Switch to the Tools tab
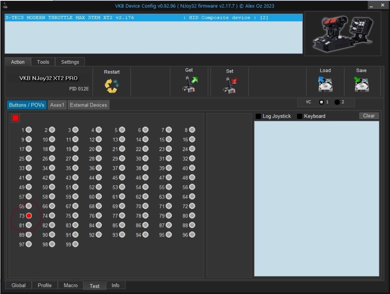This screenshot has height=294, width=390. [43, 62]
